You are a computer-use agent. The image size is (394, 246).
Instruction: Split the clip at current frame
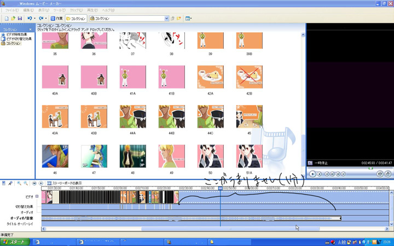tap(380, 174)
